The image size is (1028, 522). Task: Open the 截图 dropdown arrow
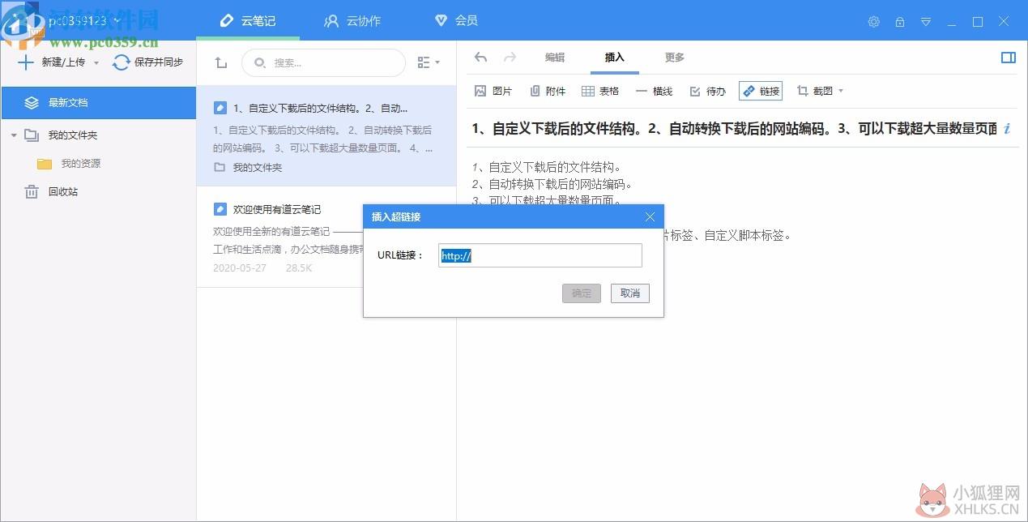pyautogui.click(x=840, y=92)
